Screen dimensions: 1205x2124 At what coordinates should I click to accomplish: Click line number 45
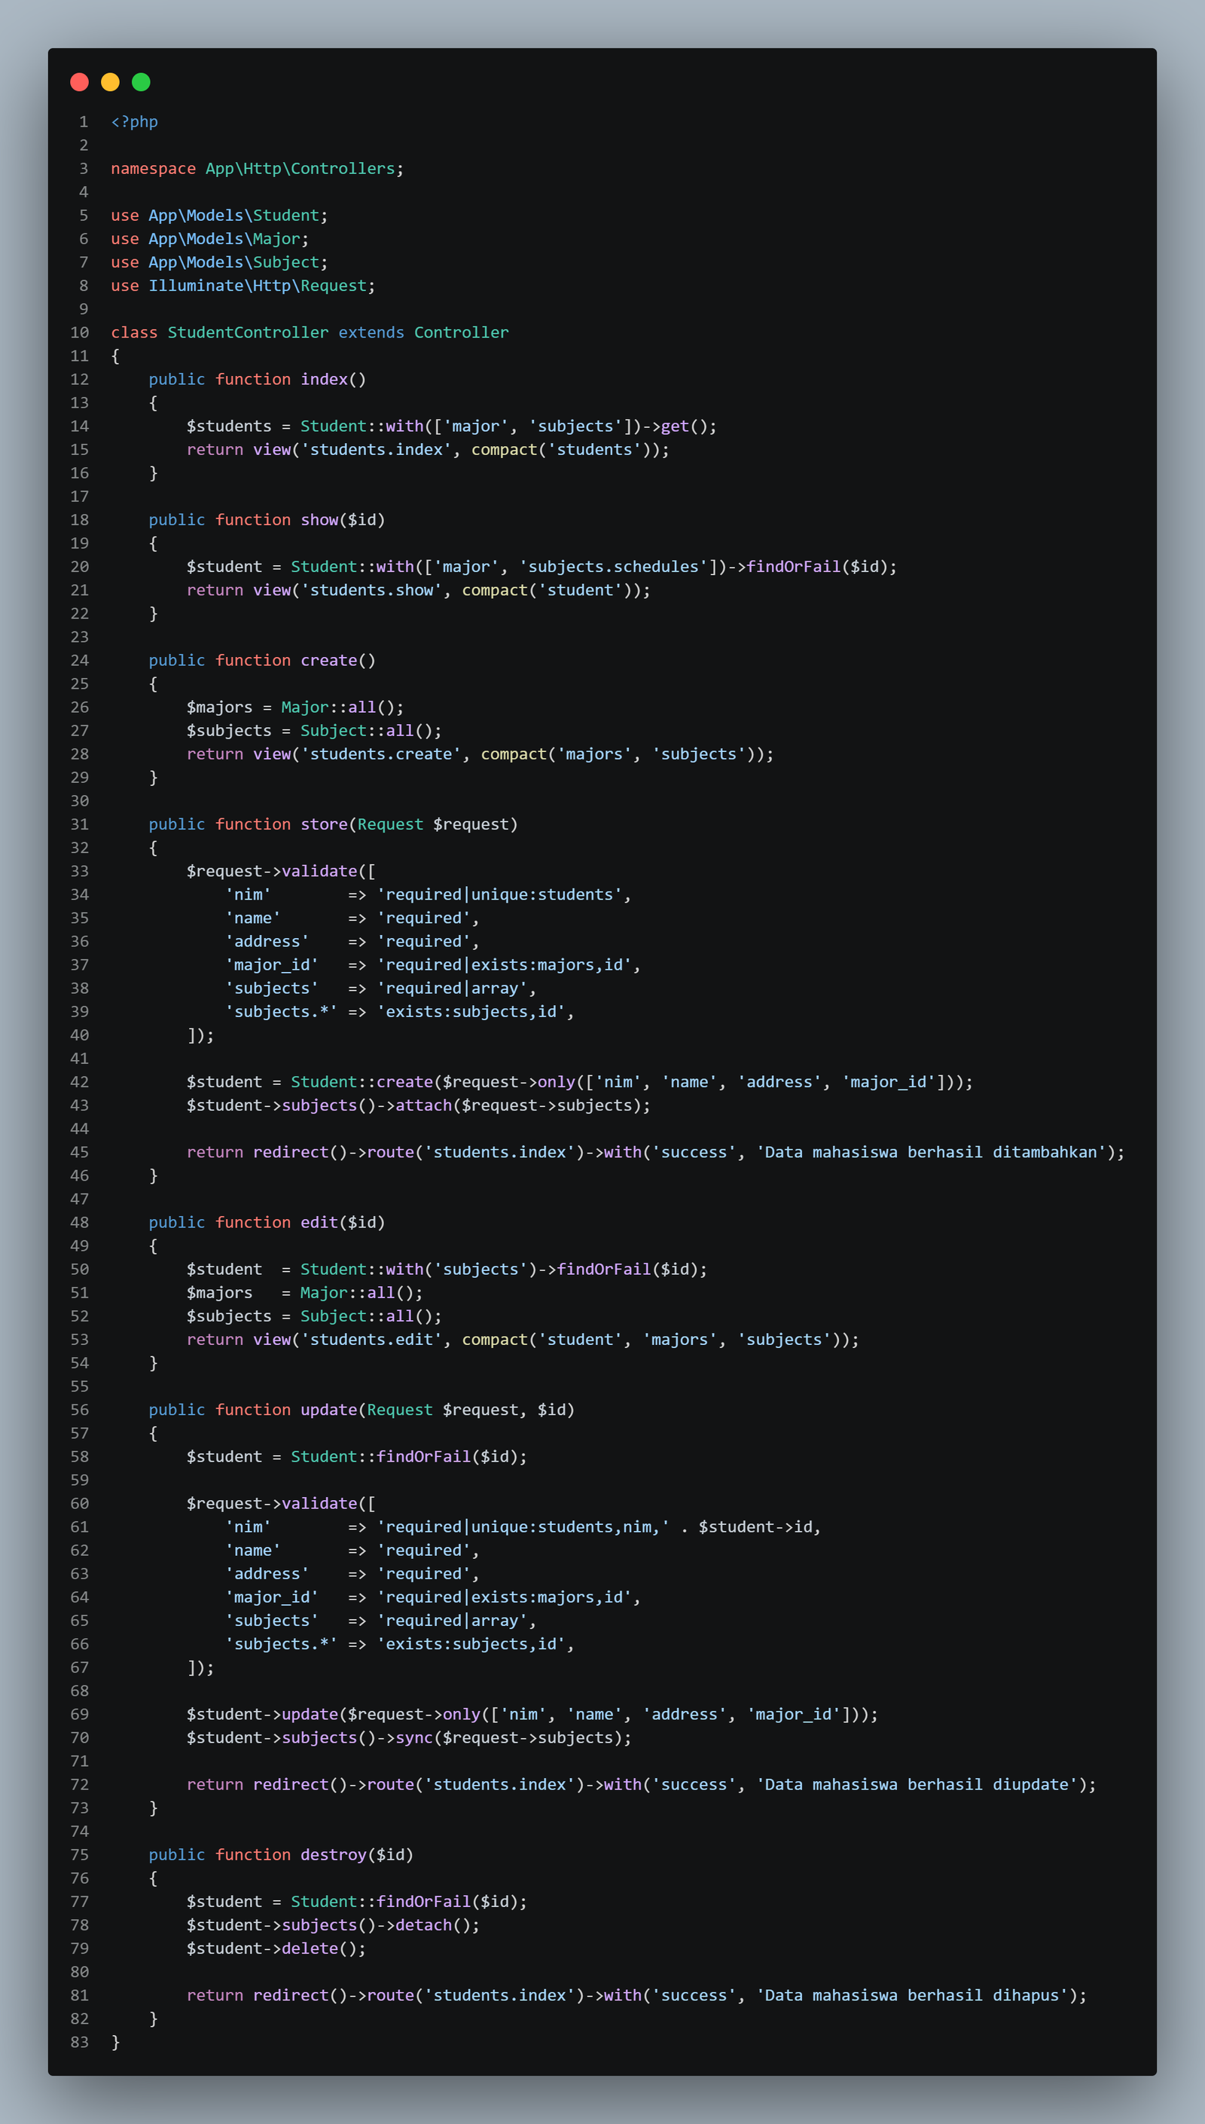[79, 1152]
